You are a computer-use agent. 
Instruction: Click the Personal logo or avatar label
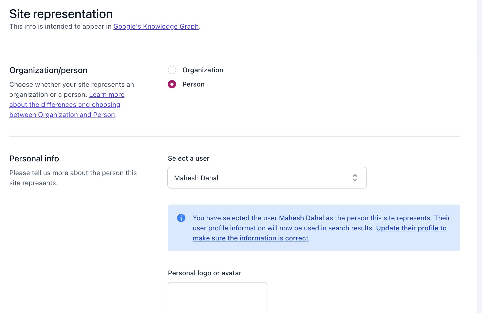(x=205, y=273)
